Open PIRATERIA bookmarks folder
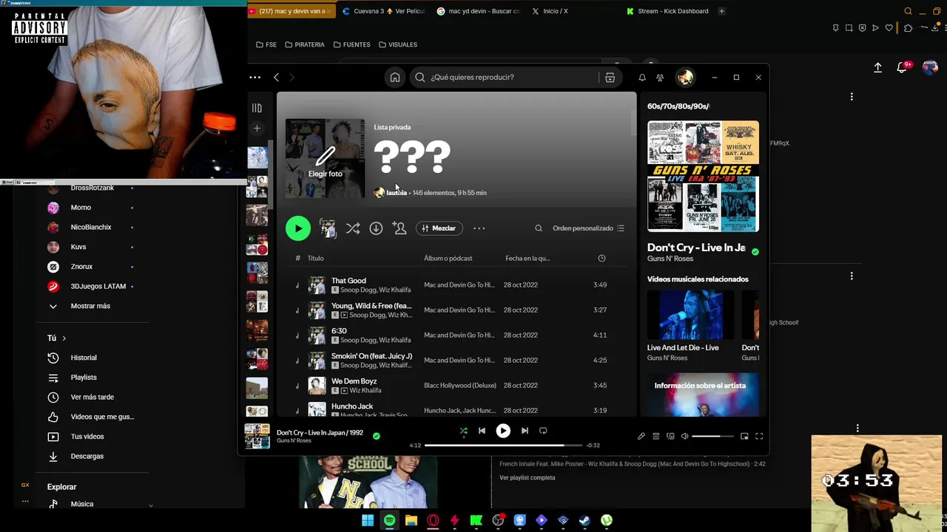Viewport: 947px width, 532px height. pos(305,44)
